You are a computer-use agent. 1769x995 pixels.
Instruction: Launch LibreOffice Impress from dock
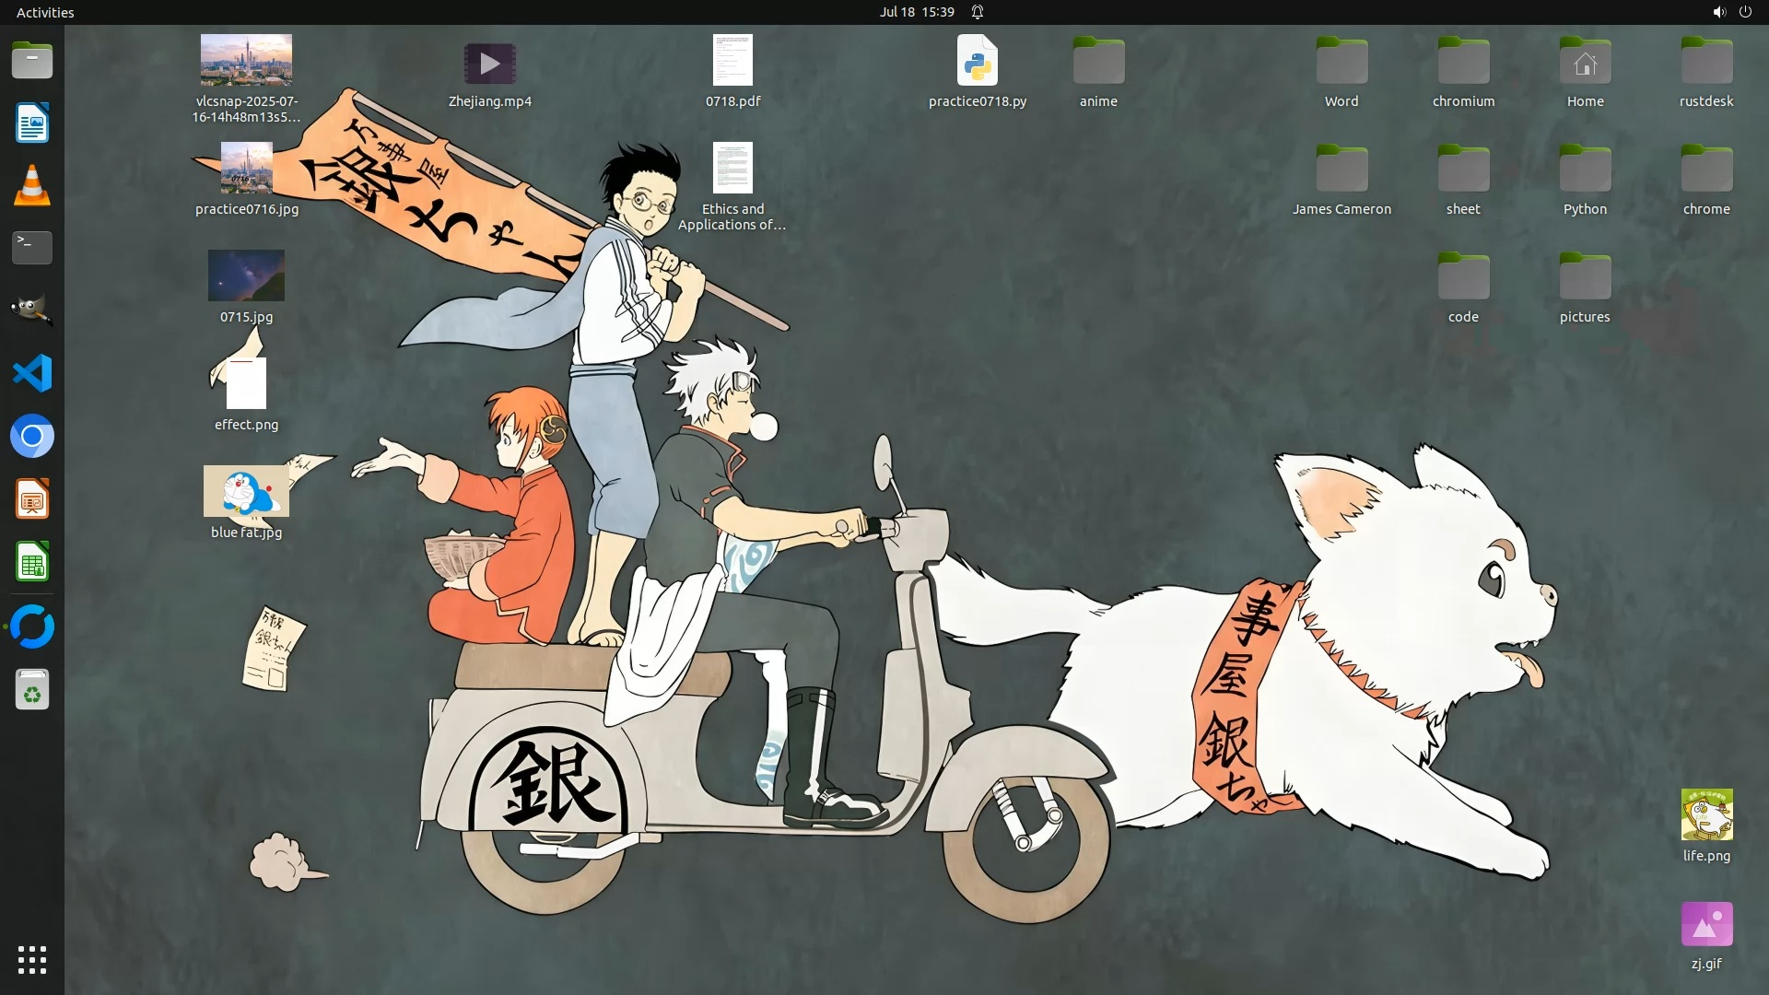point(32,499)
